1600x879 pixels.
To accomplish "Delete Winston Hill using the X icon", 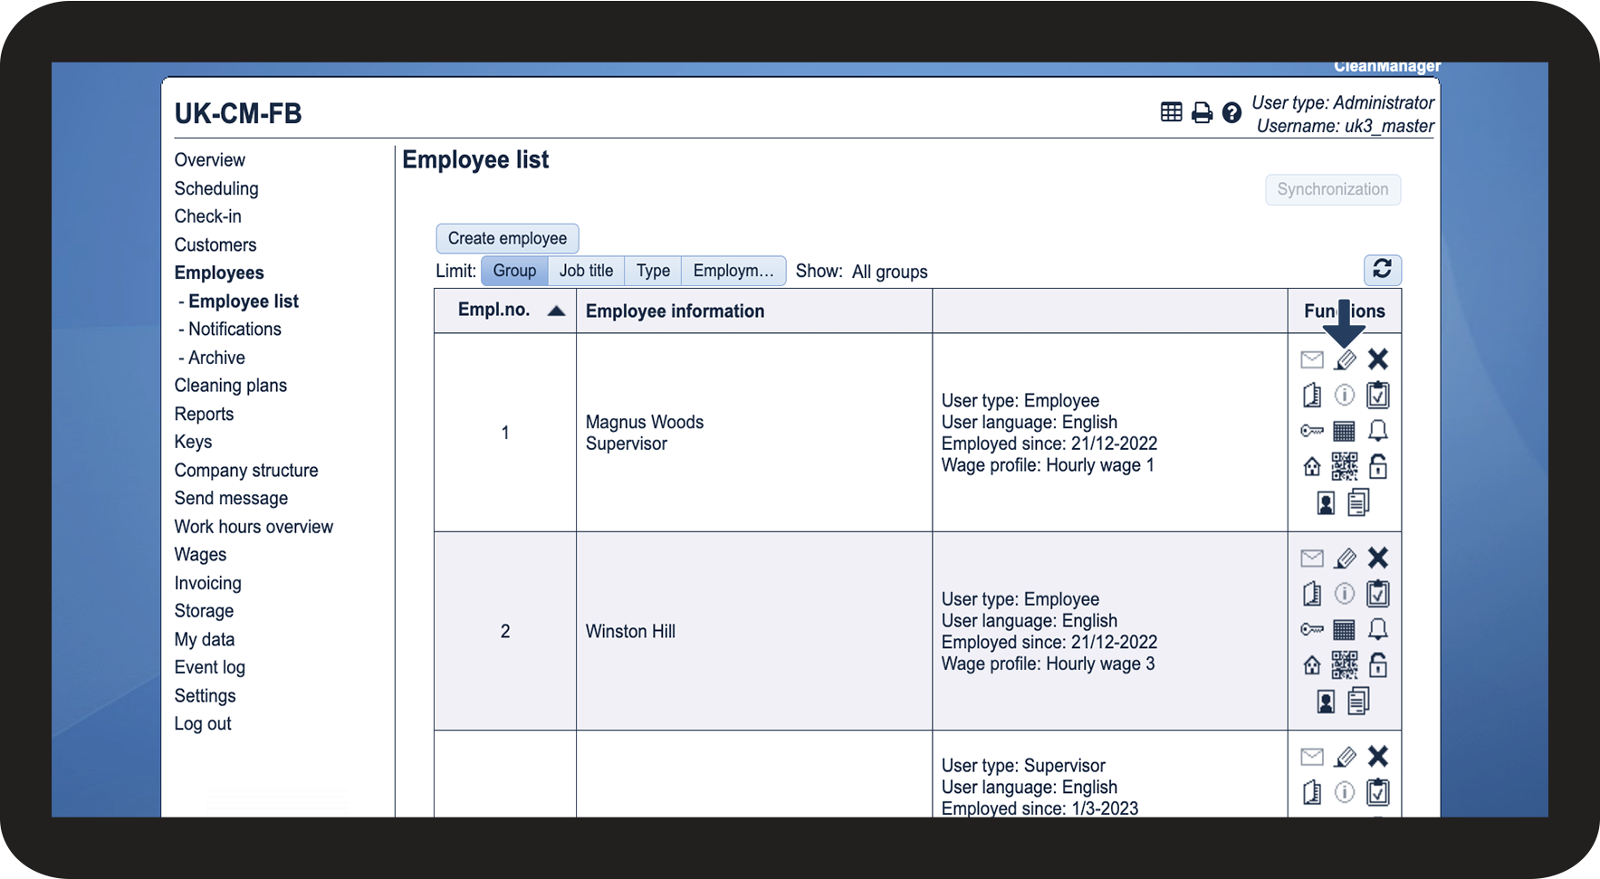I will pos(1377,558).
